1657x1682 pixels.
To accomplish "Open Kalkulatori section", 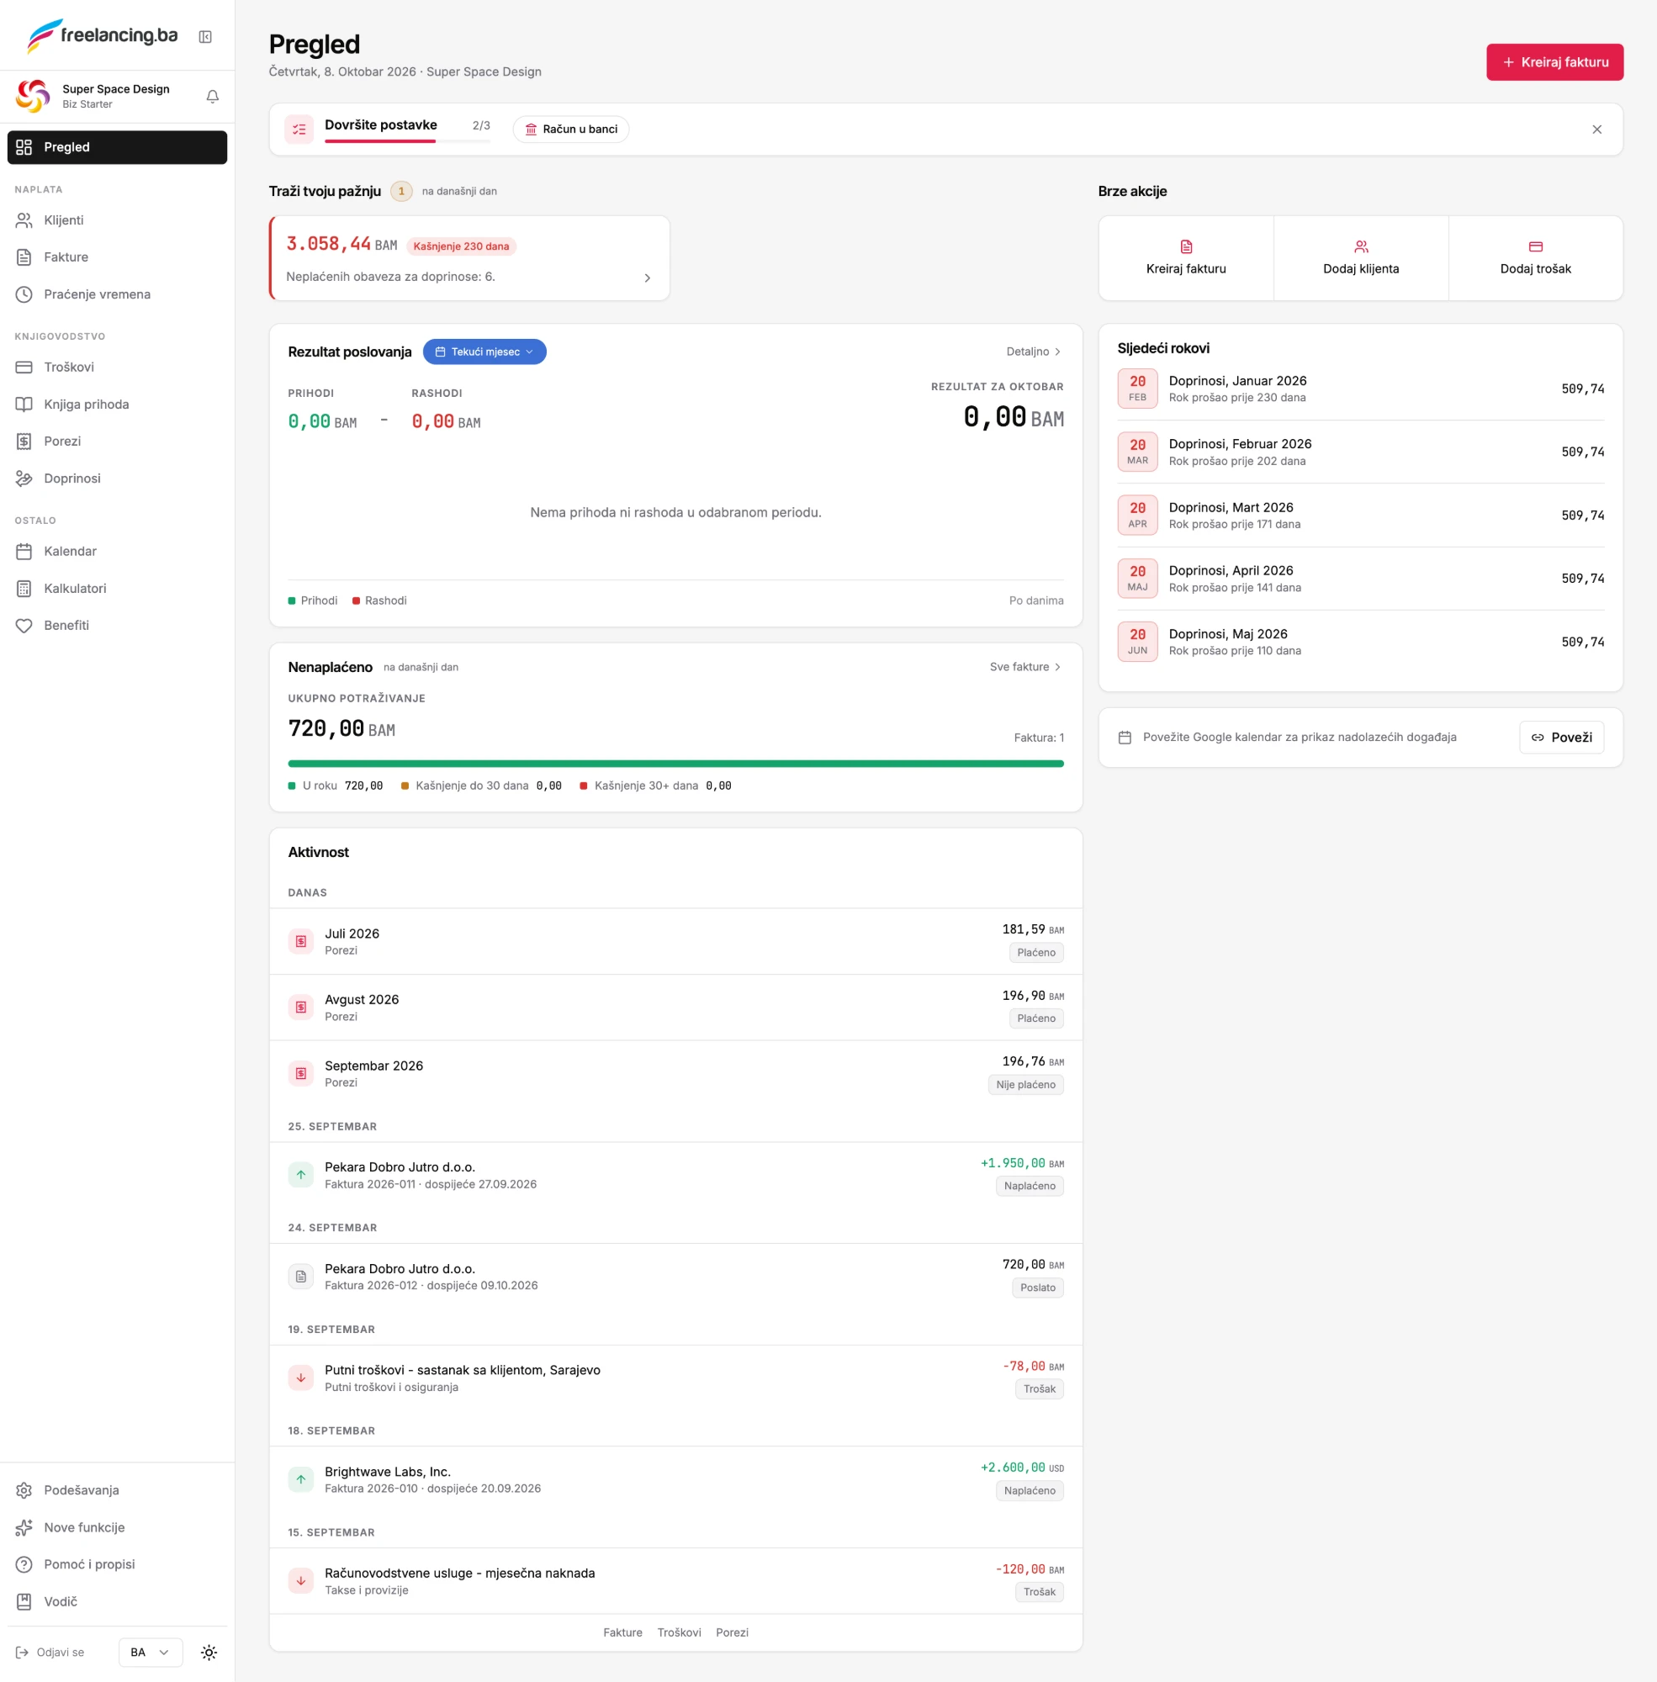I will click(x=118, y=588).
